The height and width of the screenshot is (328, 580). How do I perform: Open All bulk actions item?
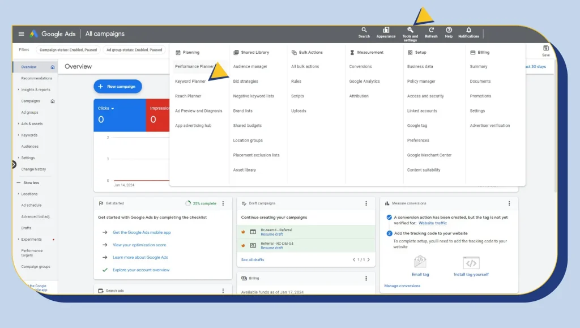(x=305, y=66)
